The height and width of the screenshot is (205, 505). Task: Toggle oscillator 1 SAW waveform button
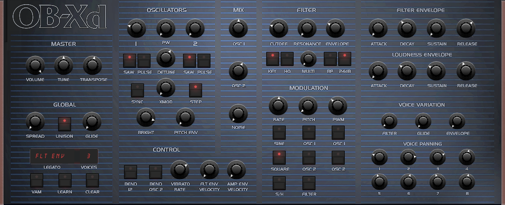coord(130,61)
